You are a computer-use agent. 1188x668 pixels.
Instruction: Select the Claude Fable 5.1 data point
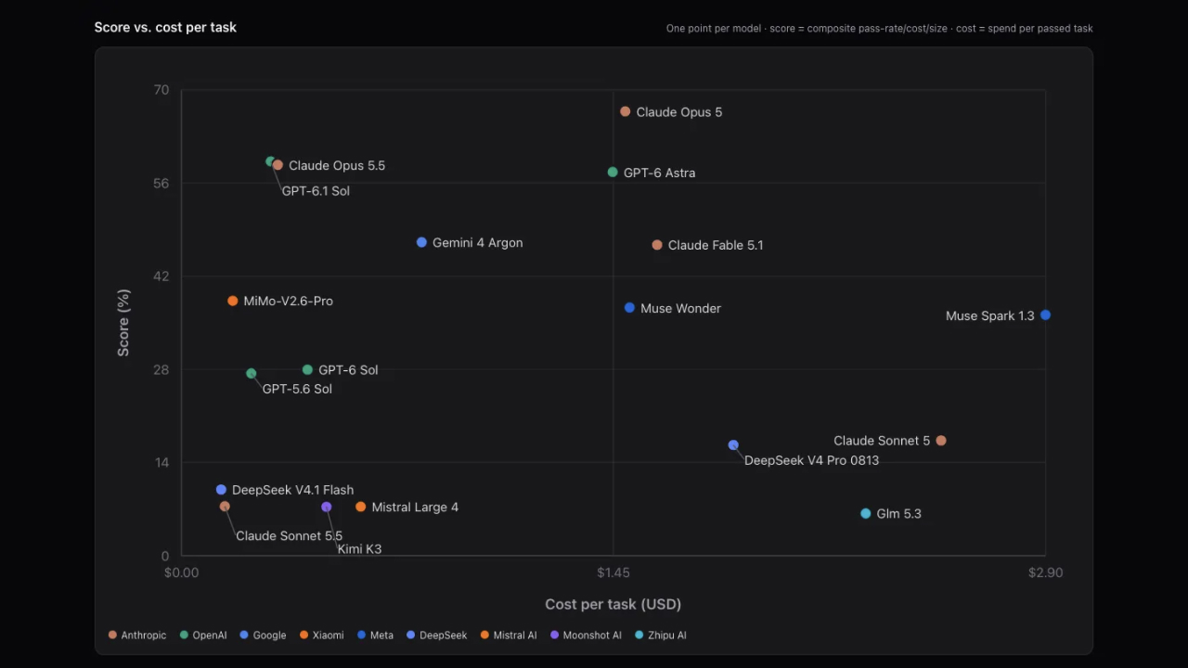[x=657, y=245]
